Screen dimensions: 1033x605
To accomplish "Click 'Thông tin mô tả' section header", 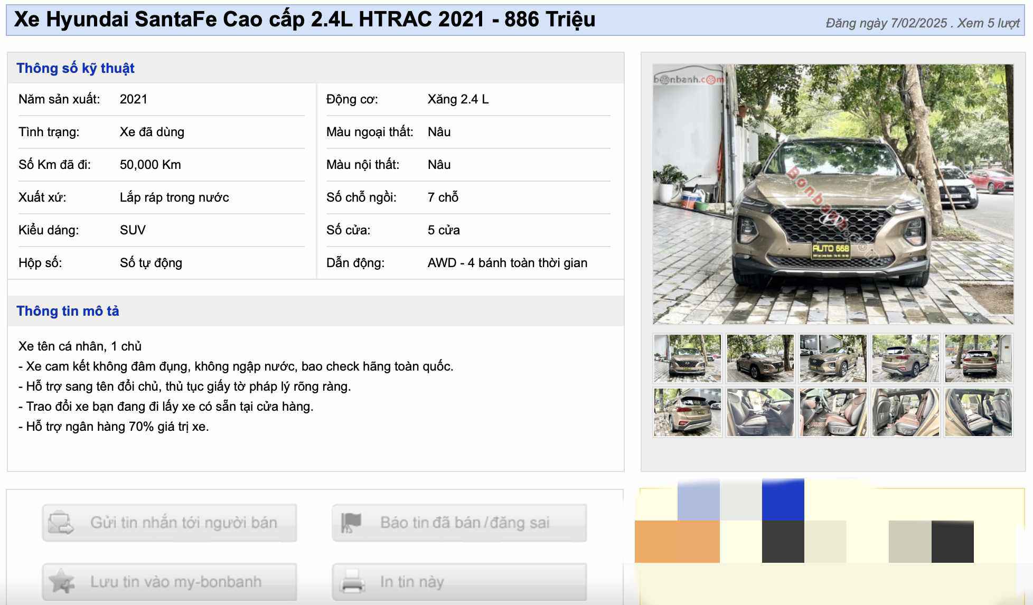I will pyautogui.click(x=68, y=311).
